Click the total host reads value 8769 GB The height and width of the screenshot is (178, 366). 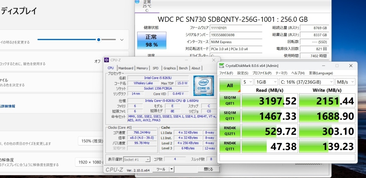(315, 28)
